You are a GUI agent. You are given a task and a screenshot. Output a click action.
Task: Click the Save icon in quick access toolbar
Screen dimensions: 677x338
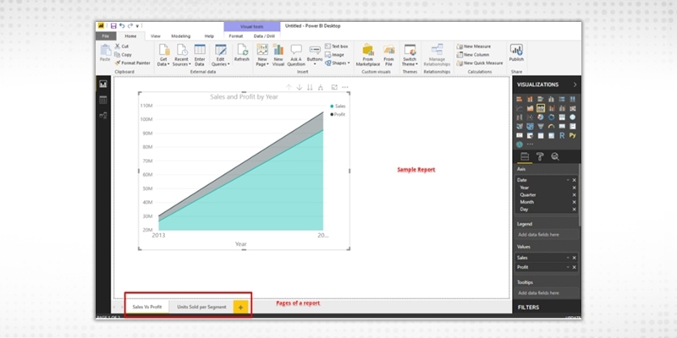click(x=113, y=26)
